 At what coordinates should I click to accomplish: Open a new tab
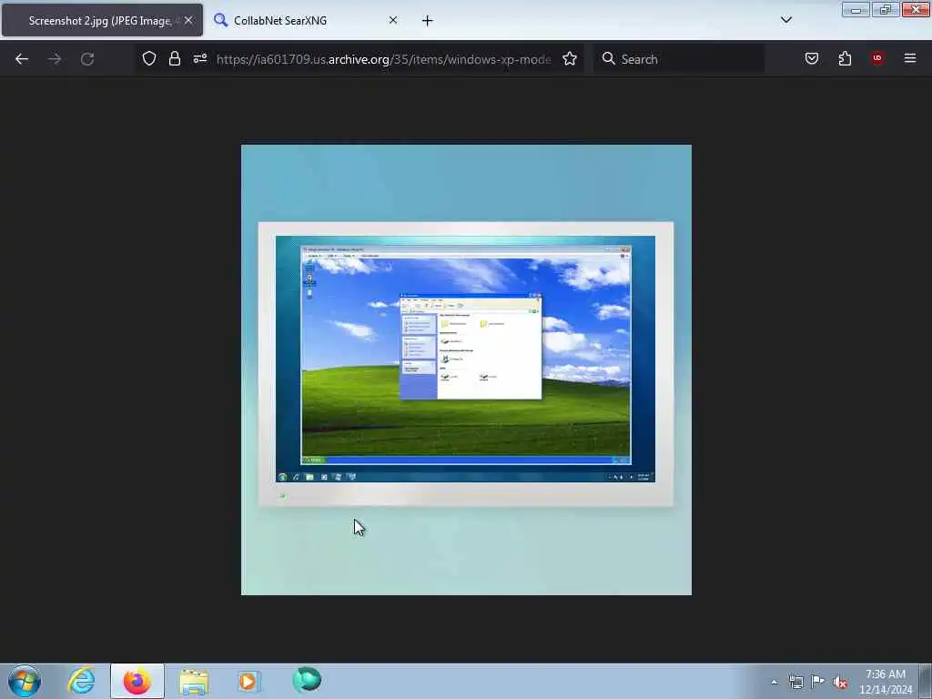coord(428,21)
